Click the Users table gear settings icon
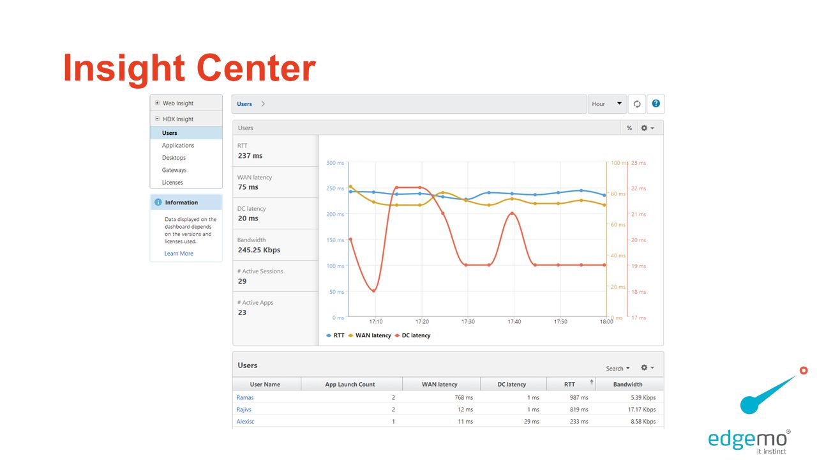Screen dimensions: 817x460 click(647, 368)
